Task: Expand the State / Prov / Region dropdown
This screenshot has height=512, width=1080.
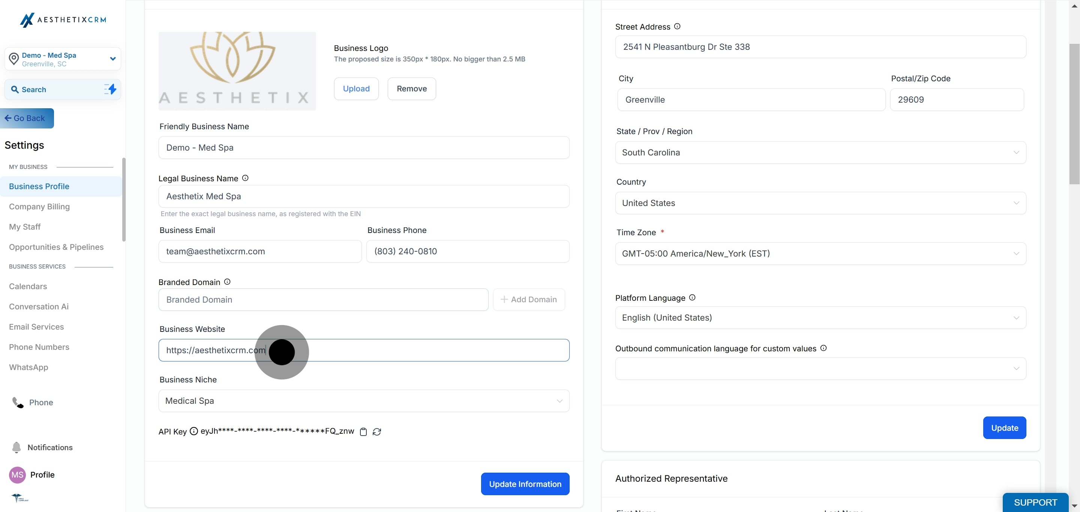Action: pos(820,152)
